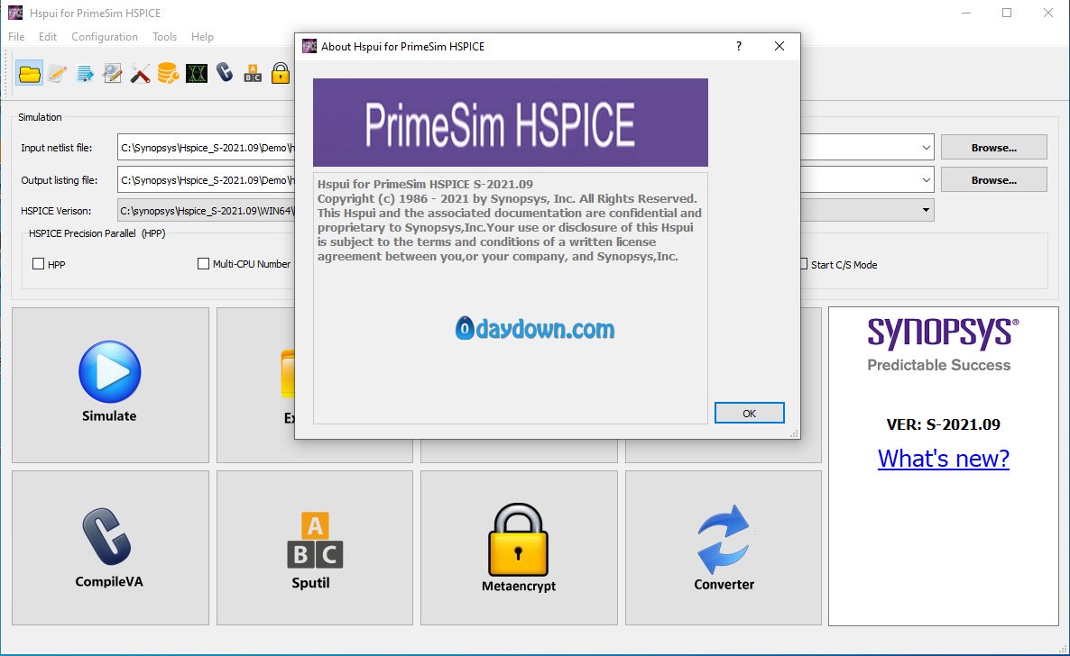Screen dimensions: 1070x656
Task: Click the Synopsys Predictable Success logo
Action: [x=943, y=345]
